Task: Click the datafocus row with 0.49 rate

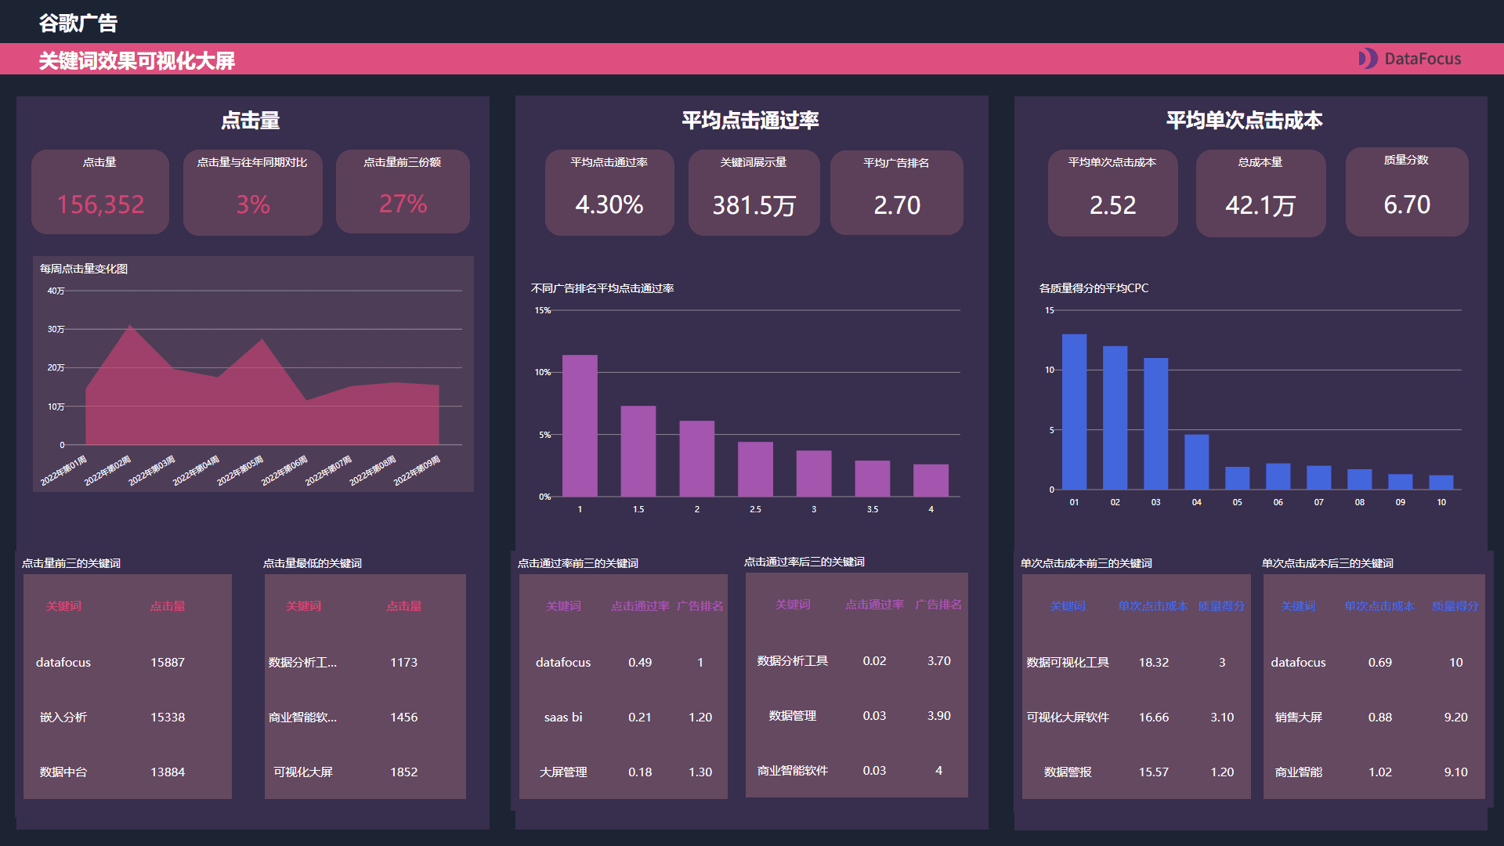Action: [x=624, y=662]
